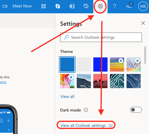Select the default blue theme swatch
Viewport: 149px width, 134px height.
(x=67, y=64)
